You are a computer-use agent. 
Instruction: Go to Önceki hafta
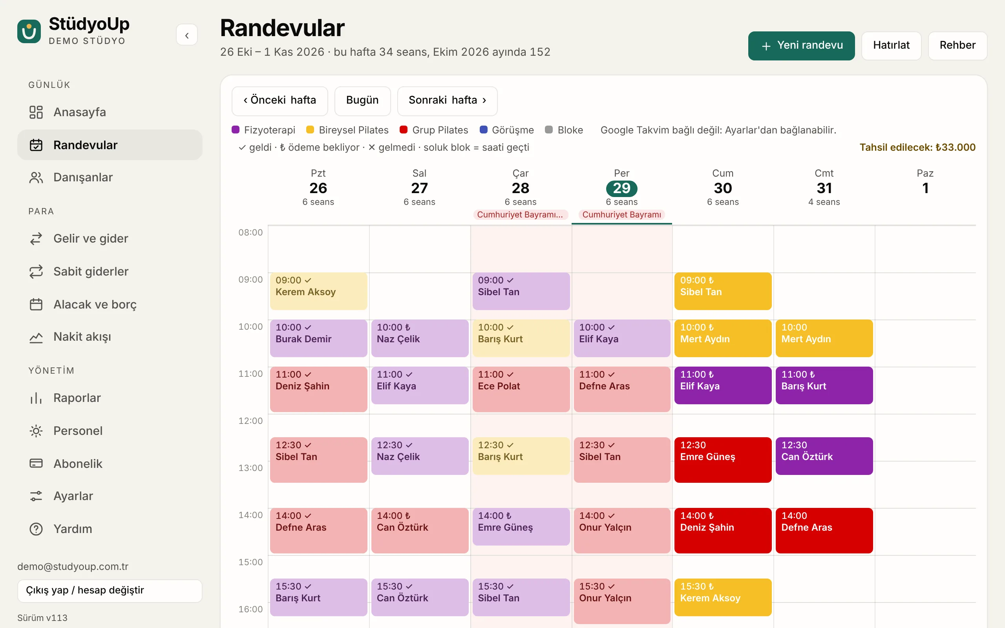click(x=280, y=101)
